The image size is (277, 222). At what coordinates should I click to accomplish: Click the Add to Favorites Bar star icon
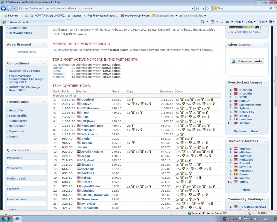(x=26, y=16)
